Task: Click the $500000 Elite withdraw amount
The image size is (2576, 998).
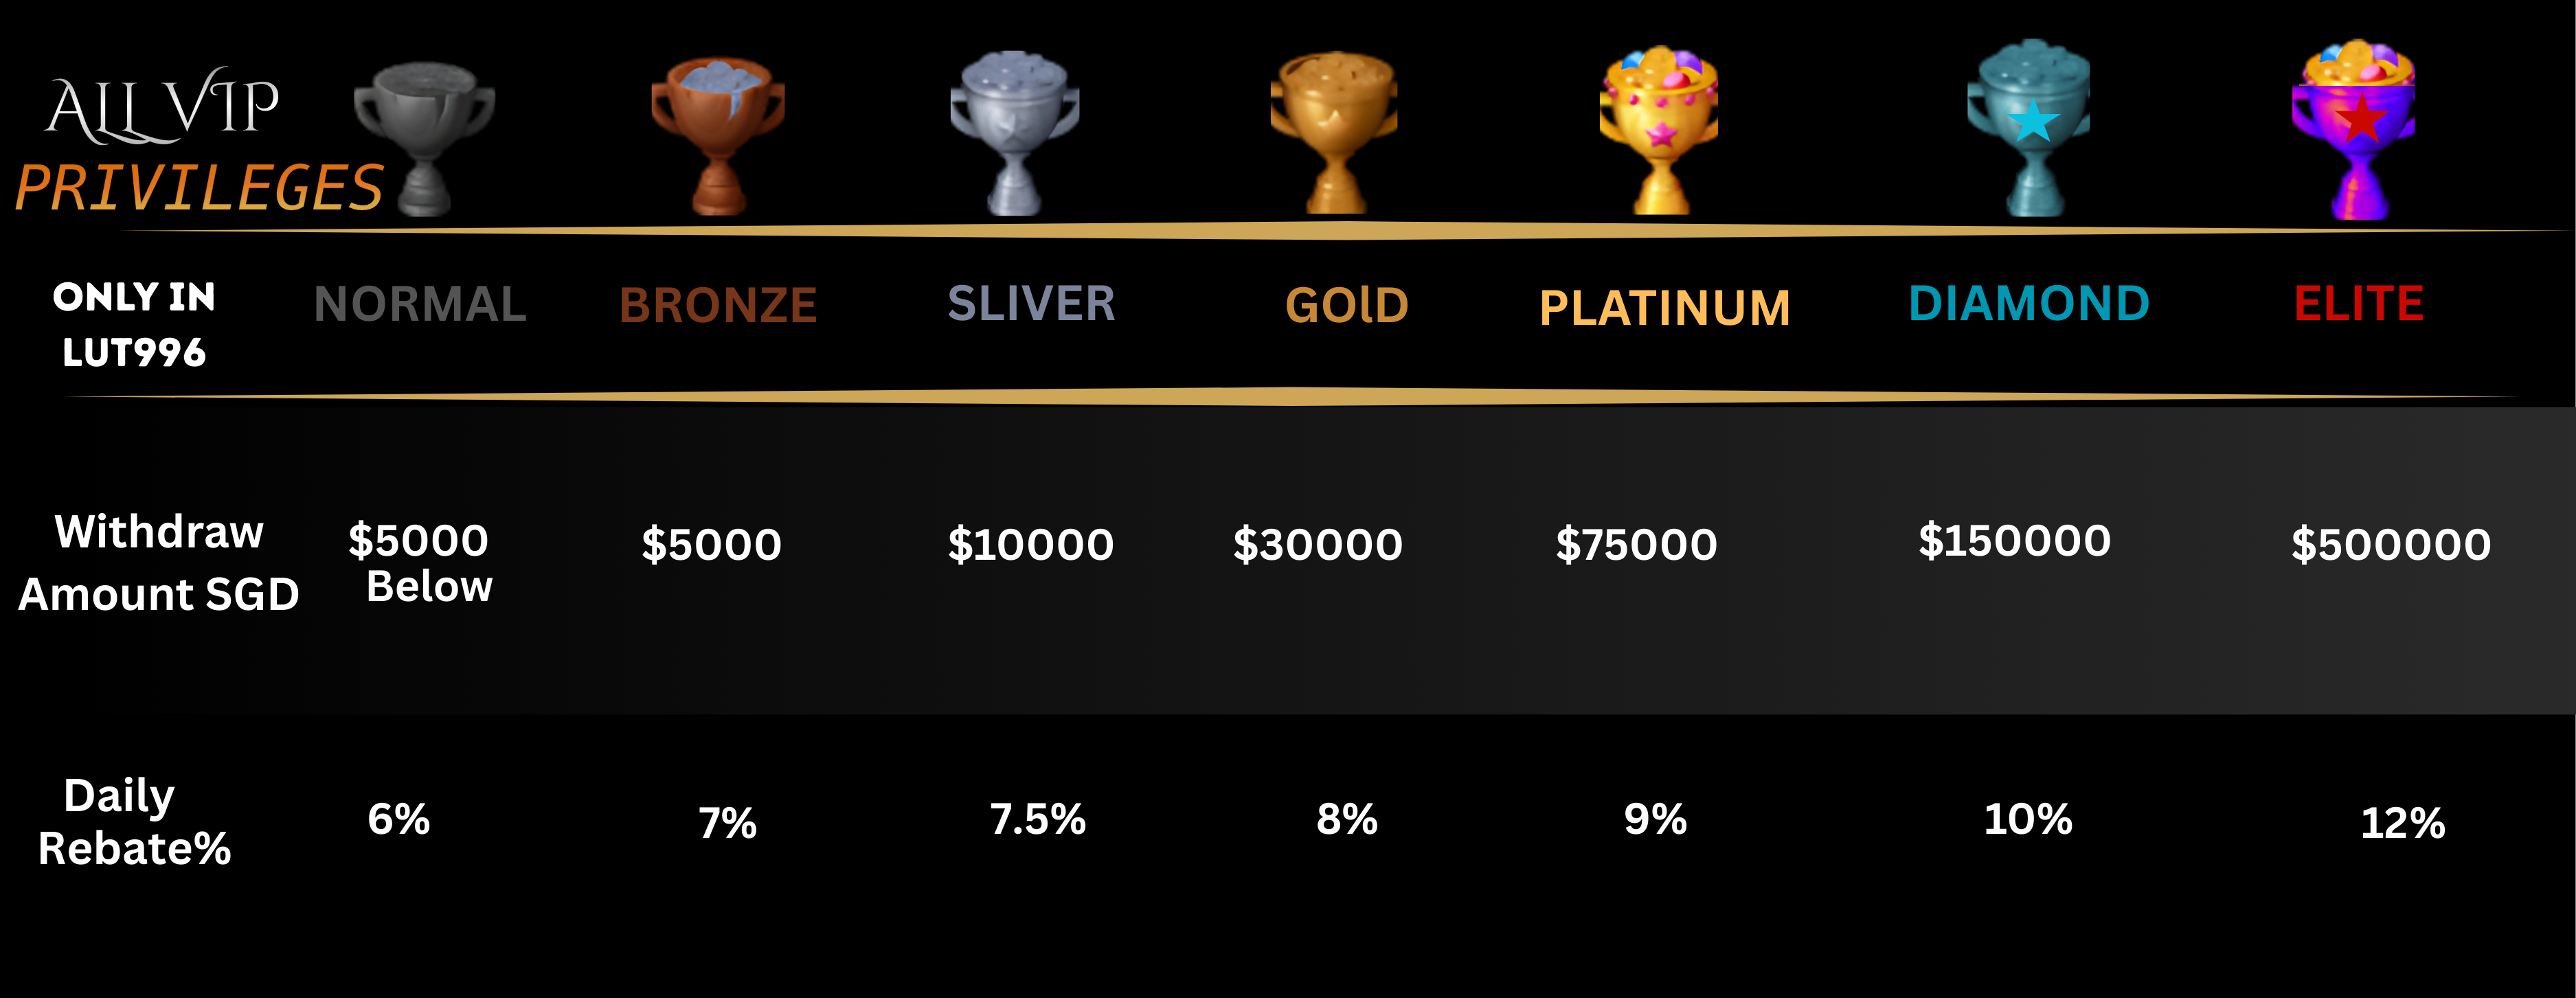Action: coord(2391,544)
